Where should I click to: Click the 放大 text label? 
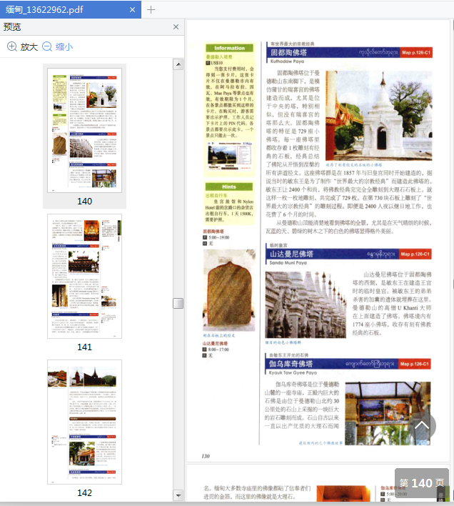click(29, 46)
